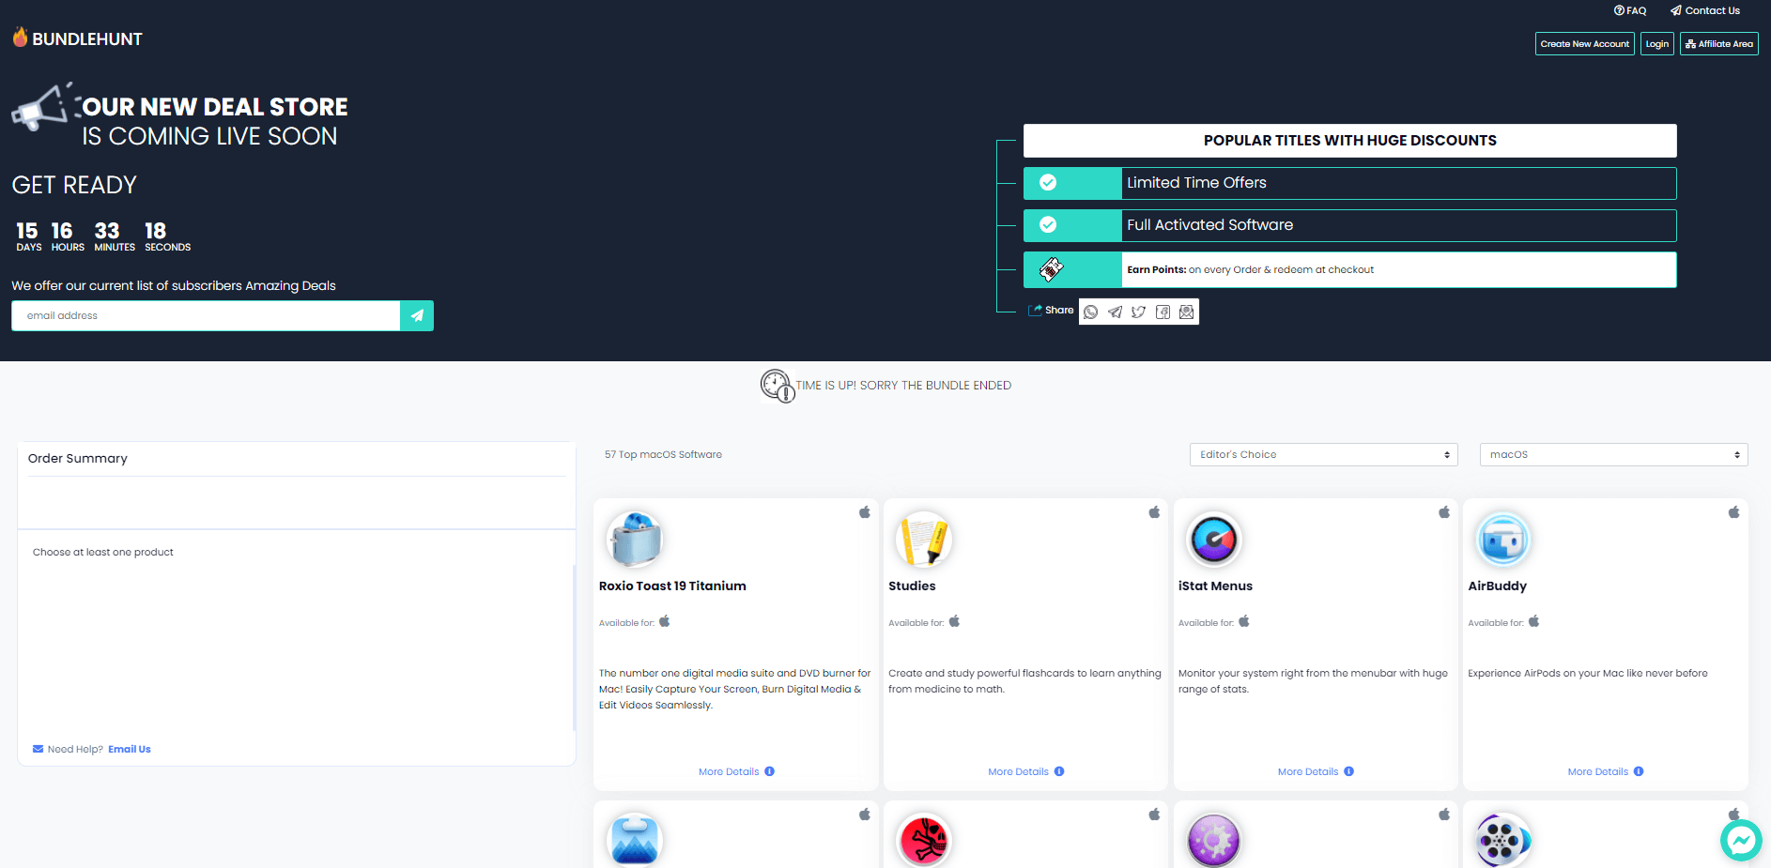This screenshot has height=868, width=1771.
Task: Click the Login button
Action: (1656, 43)
